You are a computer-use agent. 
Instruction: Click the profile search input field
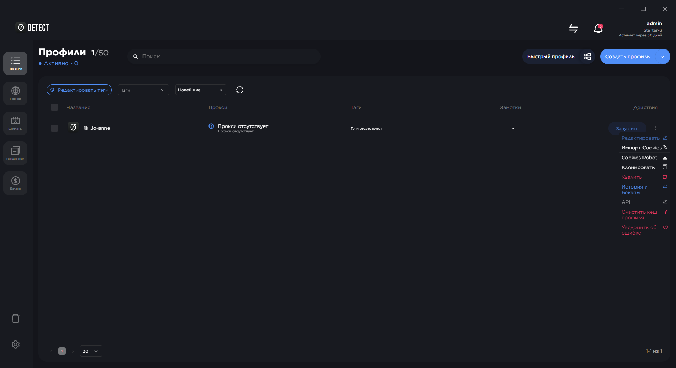tap(227, 56)
